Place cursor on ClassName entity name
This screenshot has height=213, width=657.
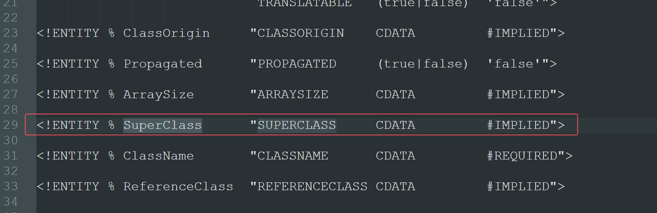click(x=158, y=156)
